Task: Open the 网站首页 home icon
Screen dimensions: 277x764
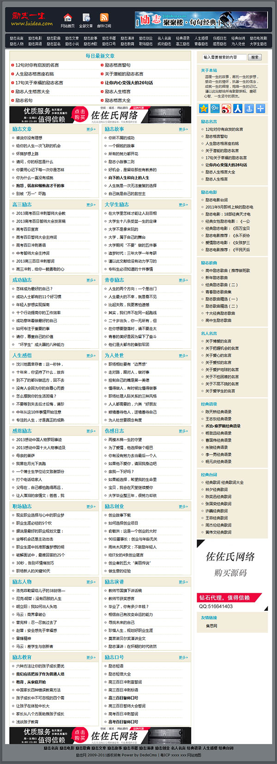Action: pyautogui.click(x=67, y=18)
